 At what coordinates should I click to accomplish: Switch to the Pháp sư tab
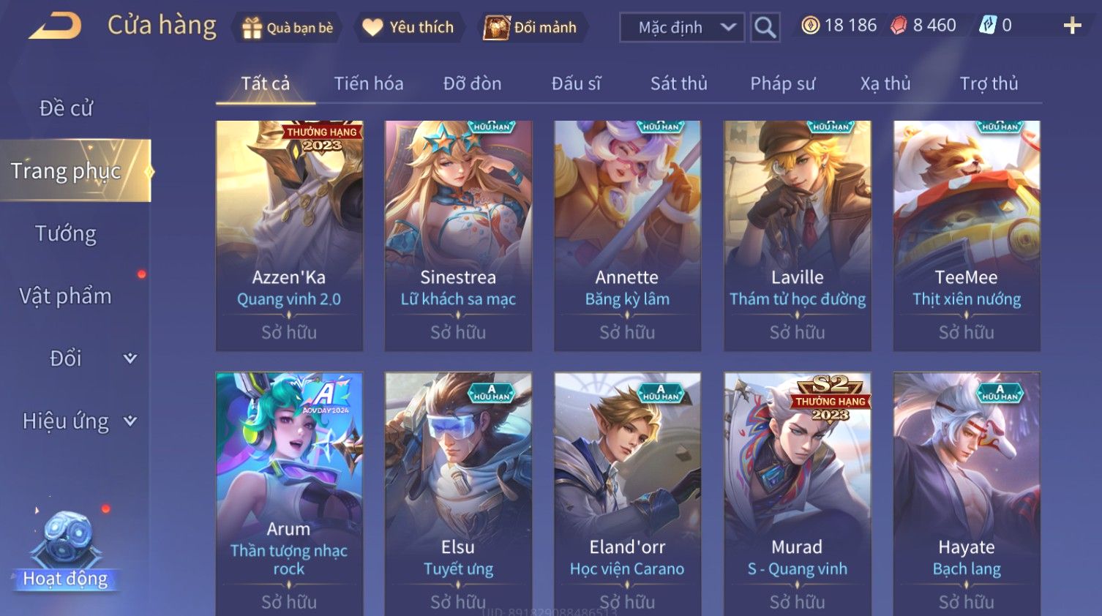(782, 83)
